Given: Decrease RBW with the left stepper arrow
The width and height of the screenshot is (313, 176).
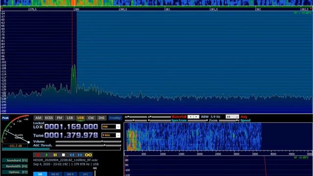Looking at the screenshot, I should [x=191, y=117].
